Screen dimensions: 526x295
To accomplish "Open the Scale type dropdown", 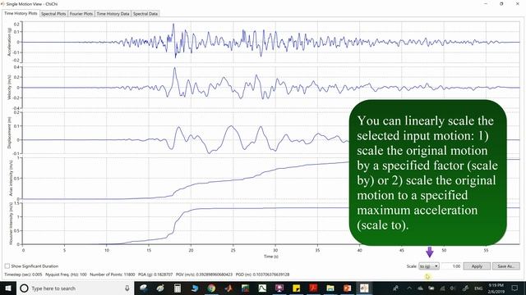I will click(x=429, y=266).
